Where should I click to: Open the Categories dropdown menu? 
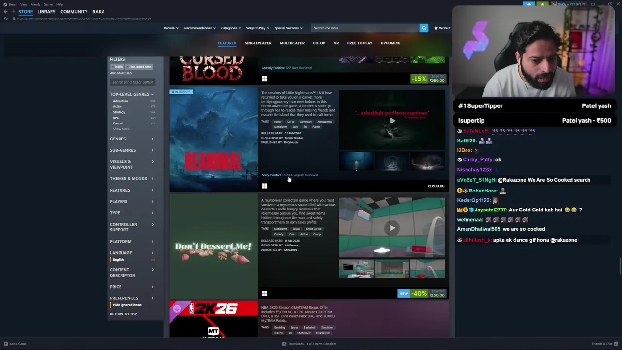[x=231, y=28]
